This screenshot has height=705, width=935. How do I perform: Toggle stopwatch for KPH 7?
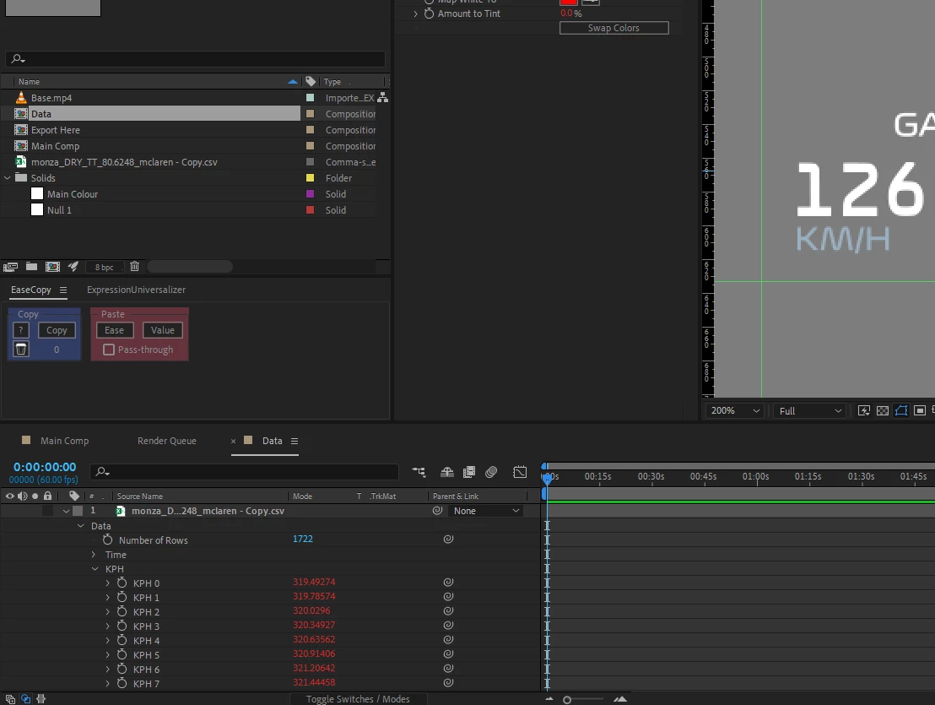click(122, 683)
